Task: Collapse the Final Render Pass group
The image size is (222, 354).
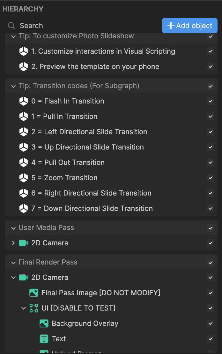Action: [13, 263]
